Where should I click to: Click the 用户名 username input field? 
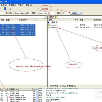pos(21,13)
